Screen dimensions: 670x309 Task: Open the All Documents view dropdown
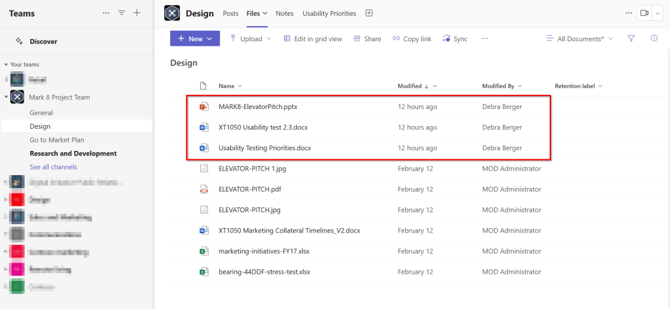pos(580,39)
